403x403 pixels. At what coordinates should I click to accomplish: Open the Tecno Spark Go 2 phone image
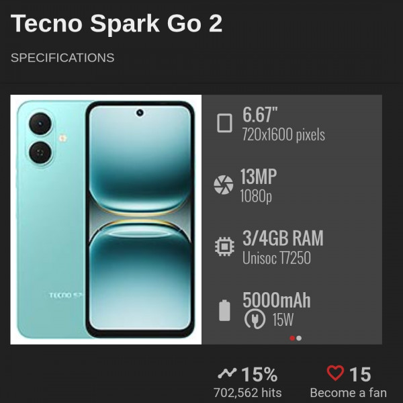[x=106, y=219]
